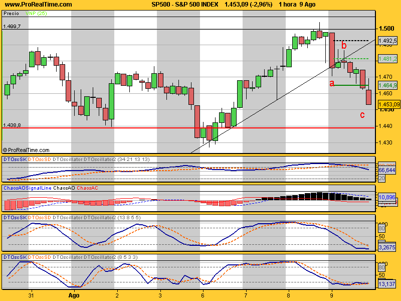
Task: Select the red wave label 'b'
Action: click(x=344, y=45)
